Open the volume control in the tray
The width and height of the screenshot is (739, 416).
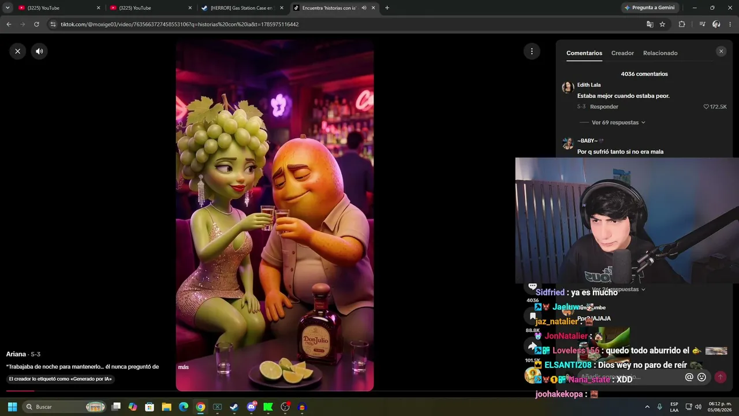[x=698, y=407]
